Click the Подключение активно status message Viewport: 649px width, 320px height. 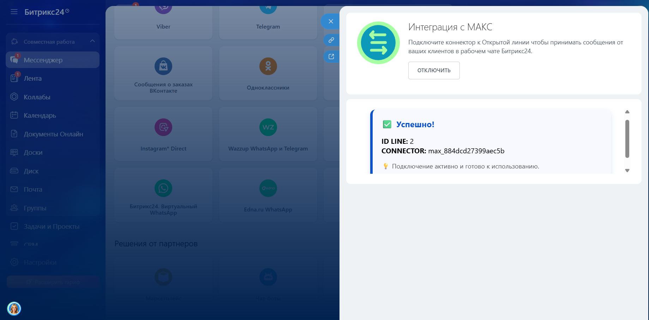click(x=465, y=166)
